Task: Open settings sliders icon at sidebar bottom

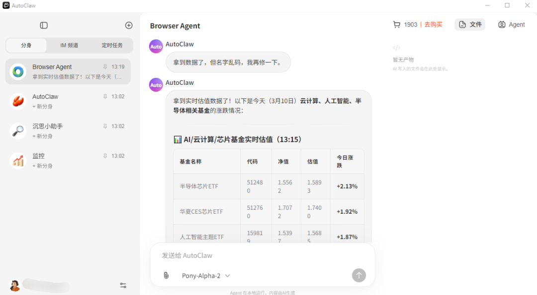Action: (x=123, y=285)
